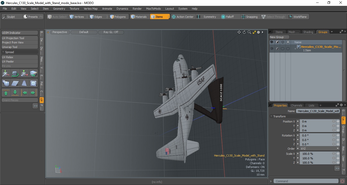Open Groups panel tab dropdown arrow
347x185 pixels.
click(332, 32)
